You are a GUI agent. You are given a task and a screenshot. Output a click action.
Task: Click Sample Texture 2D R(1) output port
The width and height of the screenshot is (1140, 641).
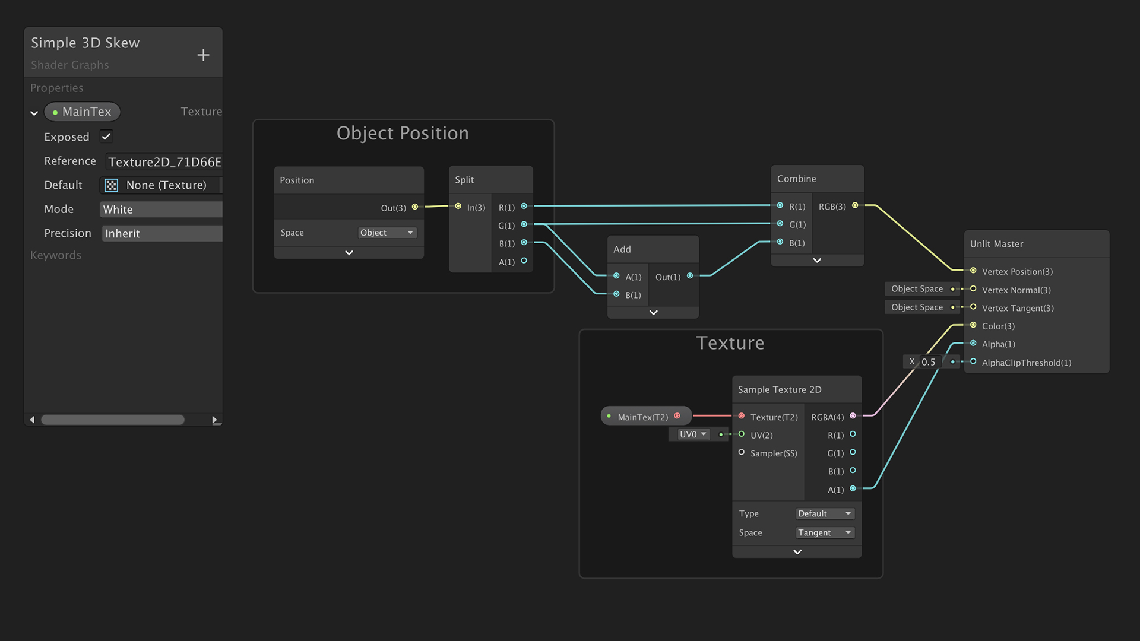[x=853, y=434]
